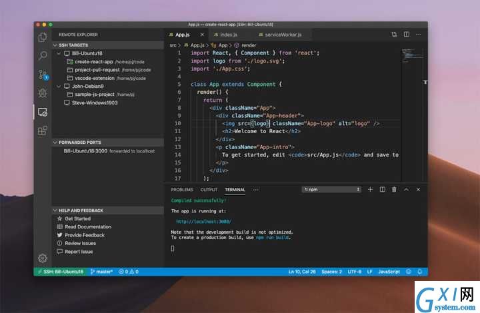This screenshot has height=313, width=480.
Task: Click Get Started help link
Action: 77,218
